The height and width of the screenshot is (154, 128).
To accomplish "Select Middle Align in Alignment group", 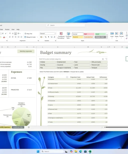I will 12,34.
